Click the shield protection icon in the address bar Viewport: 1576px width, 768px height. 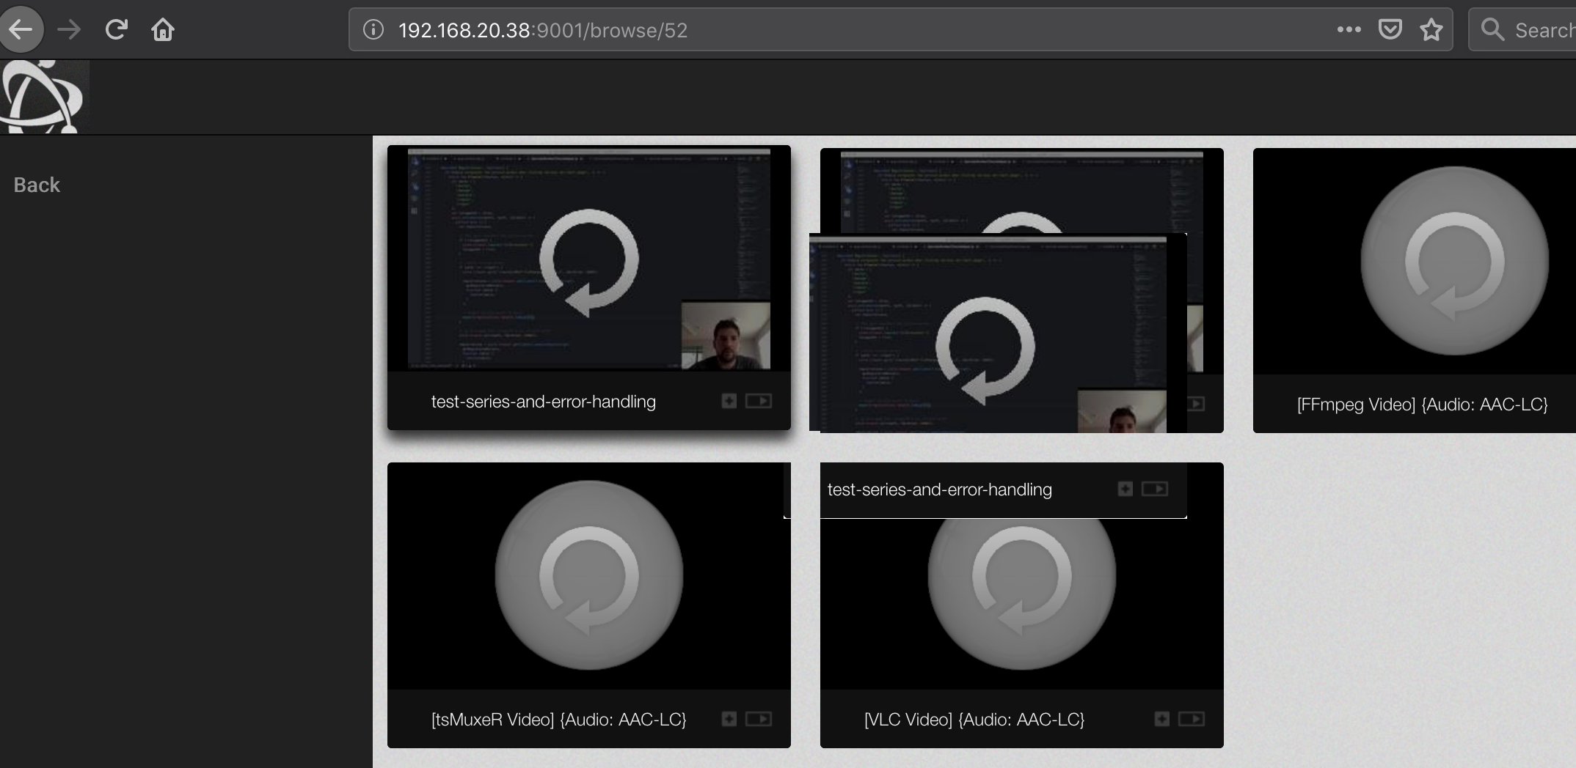click(1390, 29)
